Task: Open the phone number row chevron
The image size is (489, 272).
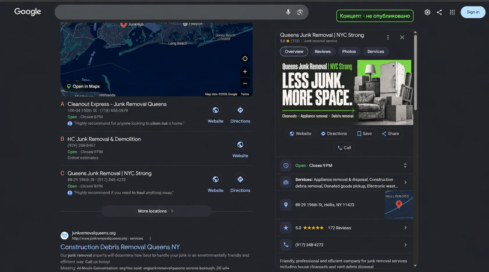Action: (x=406, y=245)
